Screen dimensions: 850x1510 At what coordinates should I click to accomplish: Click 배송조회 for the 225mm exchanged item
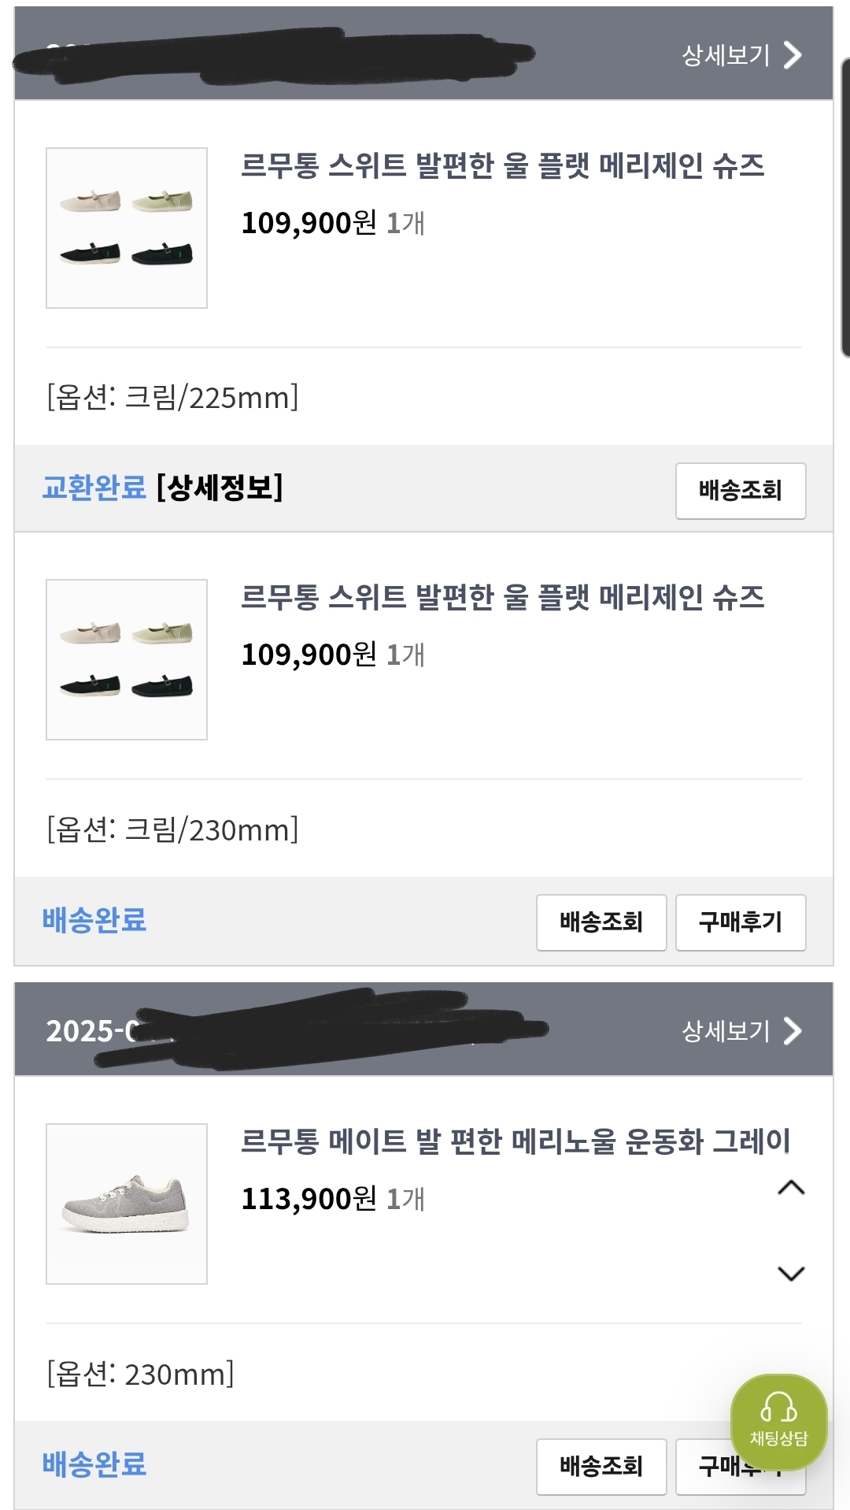[x=740, y=491]
